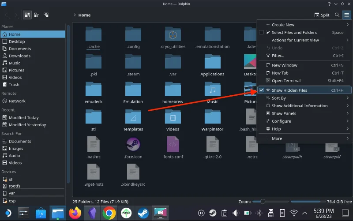353x221 pixels.
Task: Open the search magnifier icon
Action: point(337,15)
